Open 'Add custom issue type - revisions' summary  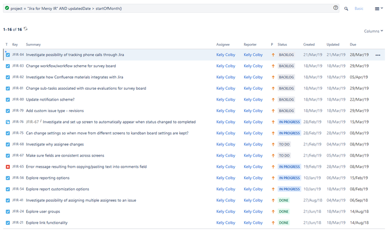click(55, 111)
